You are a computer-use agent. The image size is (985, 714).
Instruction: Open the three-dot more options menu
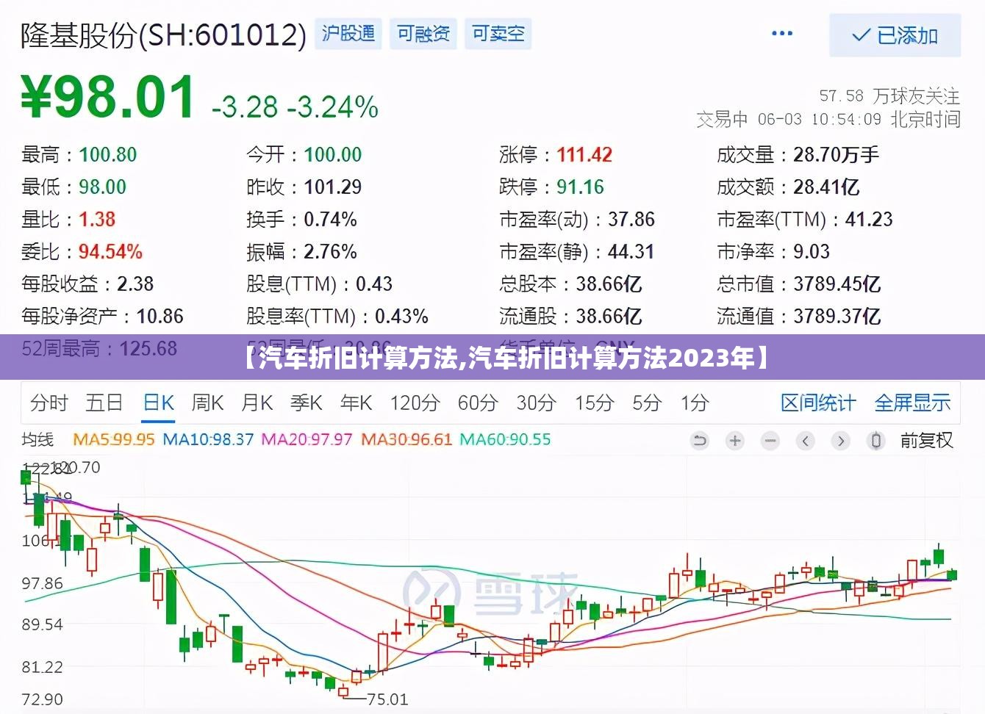(x=782, y=34)
